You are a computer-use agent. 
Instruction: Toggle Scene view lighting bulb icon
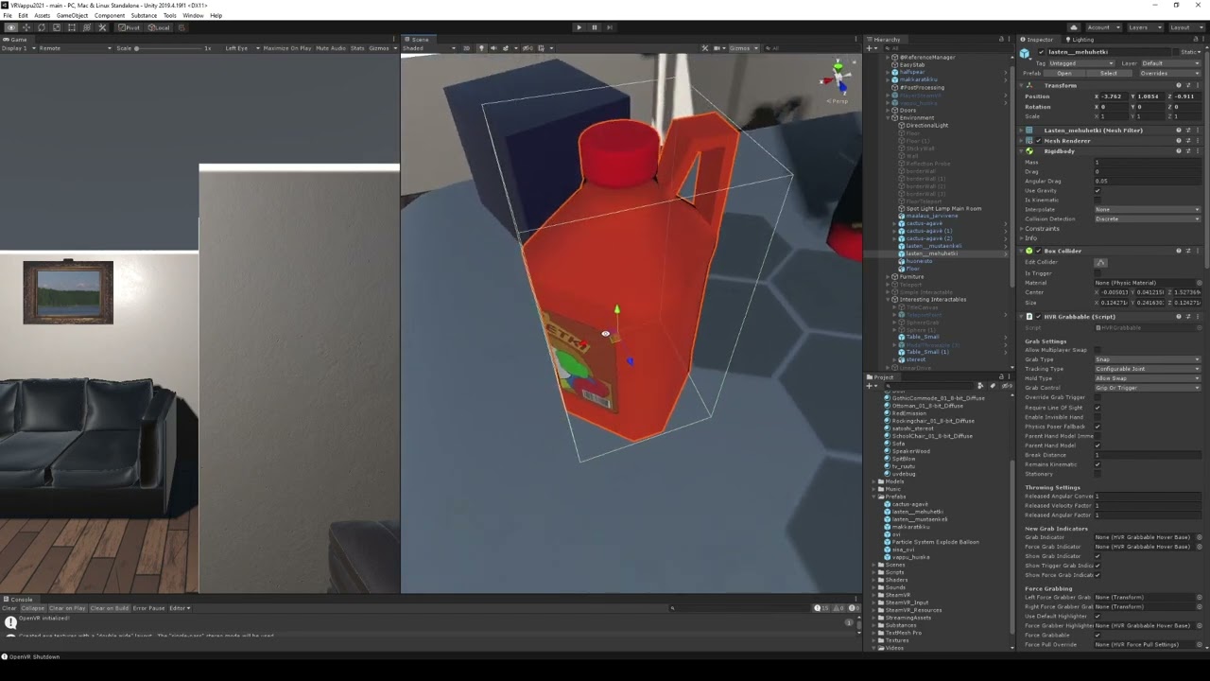coord(481,48)
